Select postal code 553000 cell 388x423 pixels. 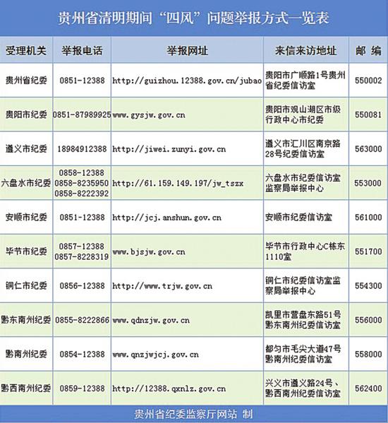pos(368,183)
